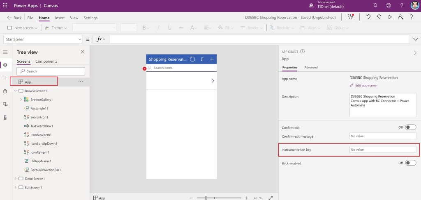Click the Undo arrow icon
The width and height of the screenshot is (421, 200).
tap(369, 17)
